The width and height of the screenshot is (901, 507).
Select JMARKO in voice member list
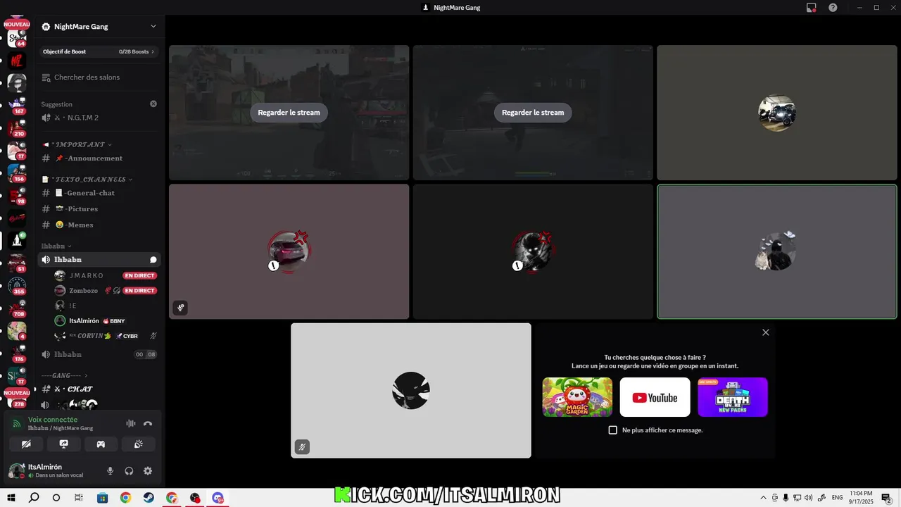coord(106,275)
